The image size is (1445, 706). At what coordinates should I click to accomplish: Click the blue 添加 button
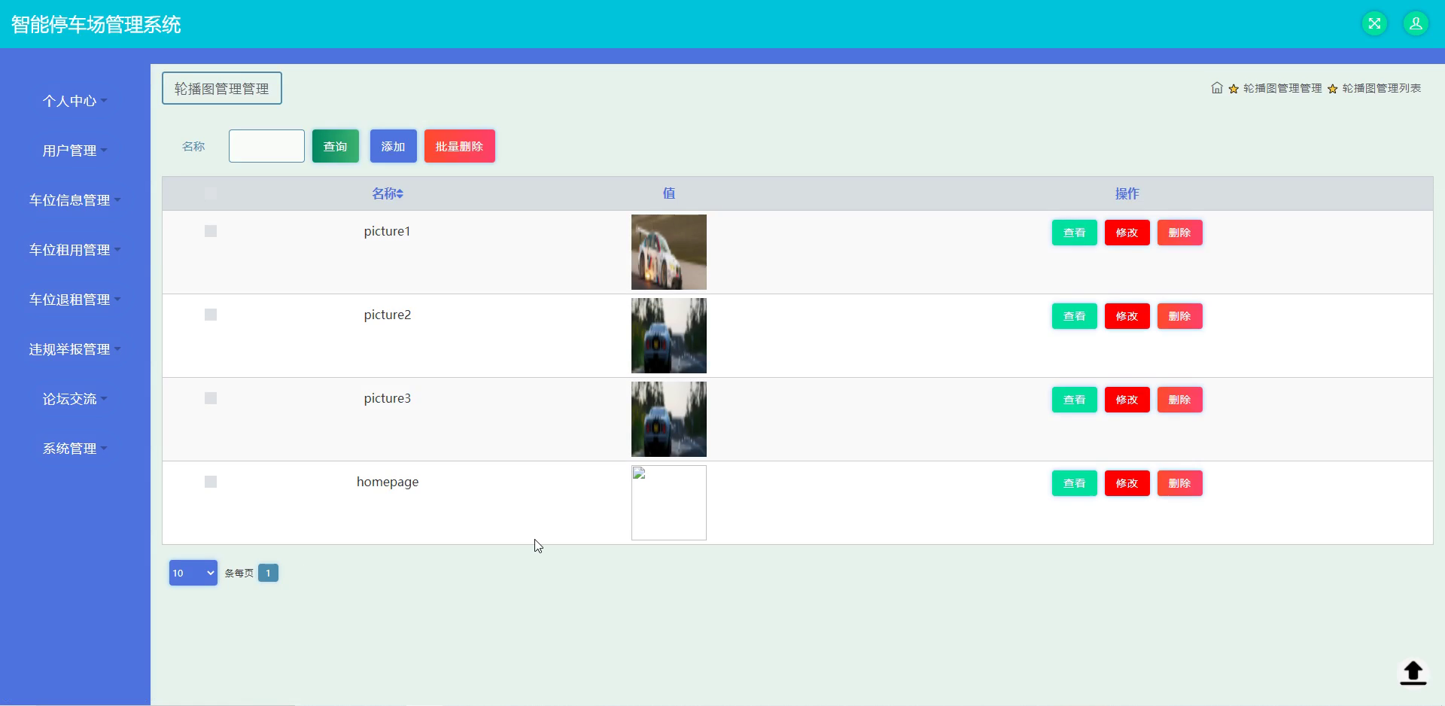[394, 146]
